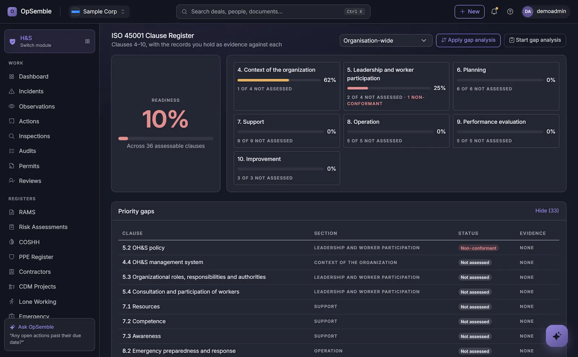The width and height of the screenshot is (578, 357).
Task: Click the Non-conformant status badge
Action: [x=478, y=248]
